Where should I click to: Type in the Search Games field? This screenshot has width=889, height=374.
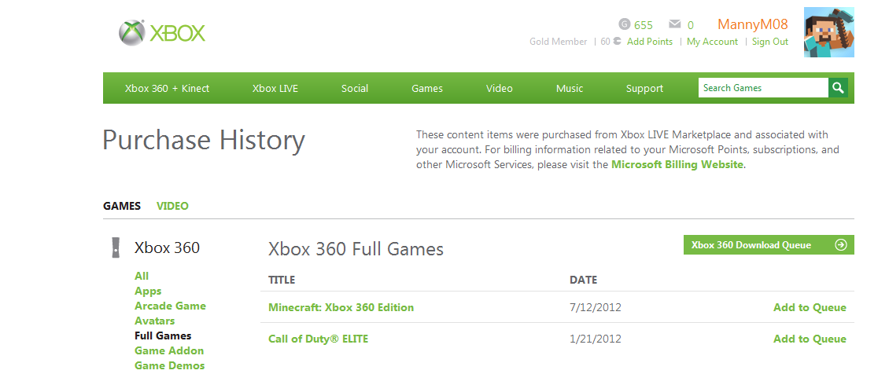click(762, 88)
